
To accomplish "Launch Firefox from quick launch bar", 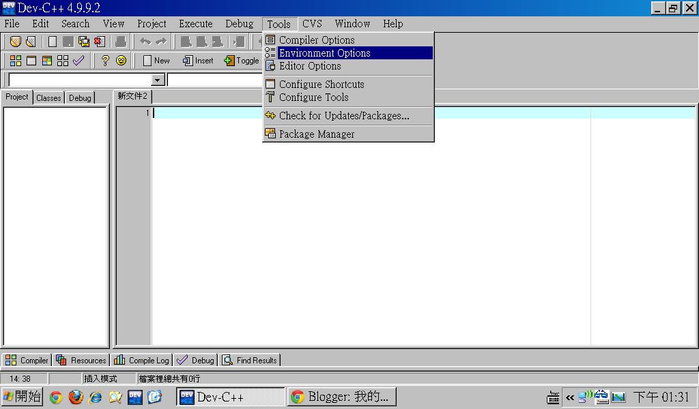I will tap(76, 397).
